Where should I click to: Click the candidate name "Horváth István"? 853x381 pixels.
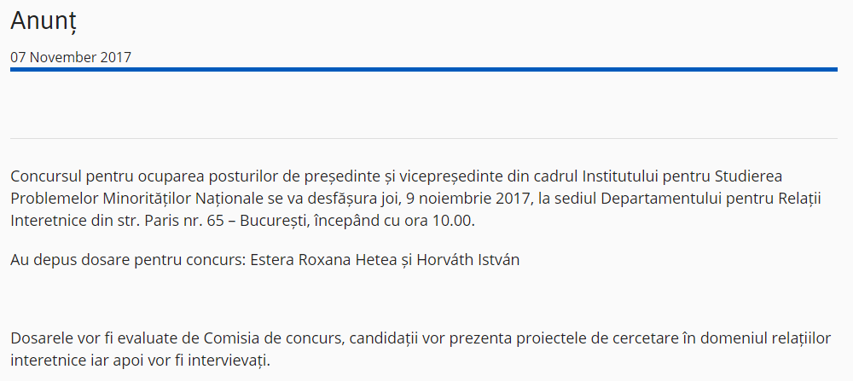467,260
